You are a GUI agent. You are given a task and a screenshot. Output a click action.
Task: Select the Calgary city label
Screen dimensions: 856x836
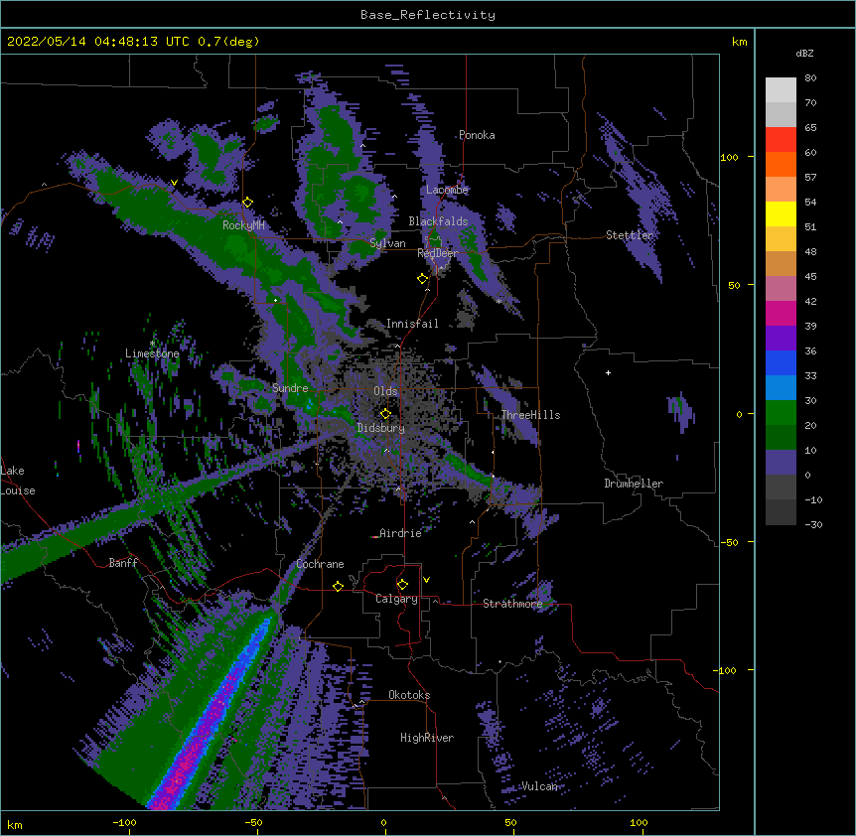pos(396,599)
